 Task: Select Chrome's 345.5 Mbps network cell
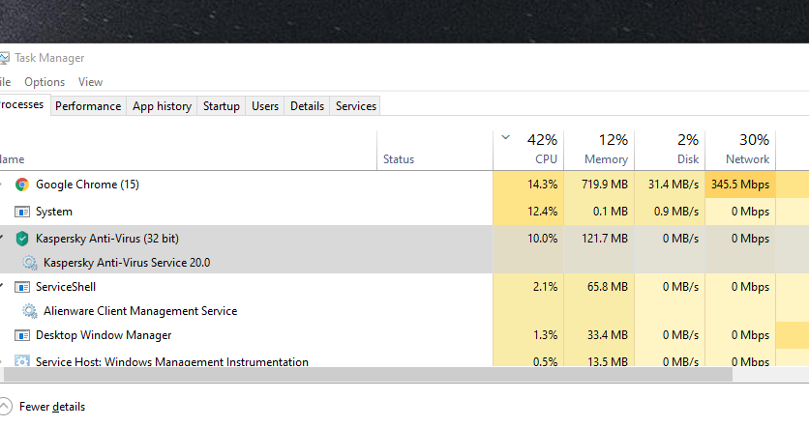[x=740, y=185]
